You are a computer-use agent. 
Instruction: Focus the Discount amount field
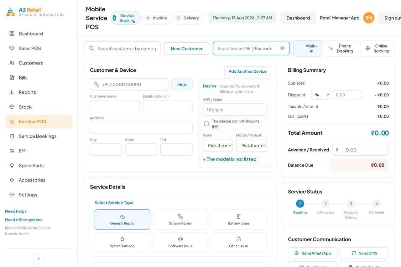[x=348, y=95]
